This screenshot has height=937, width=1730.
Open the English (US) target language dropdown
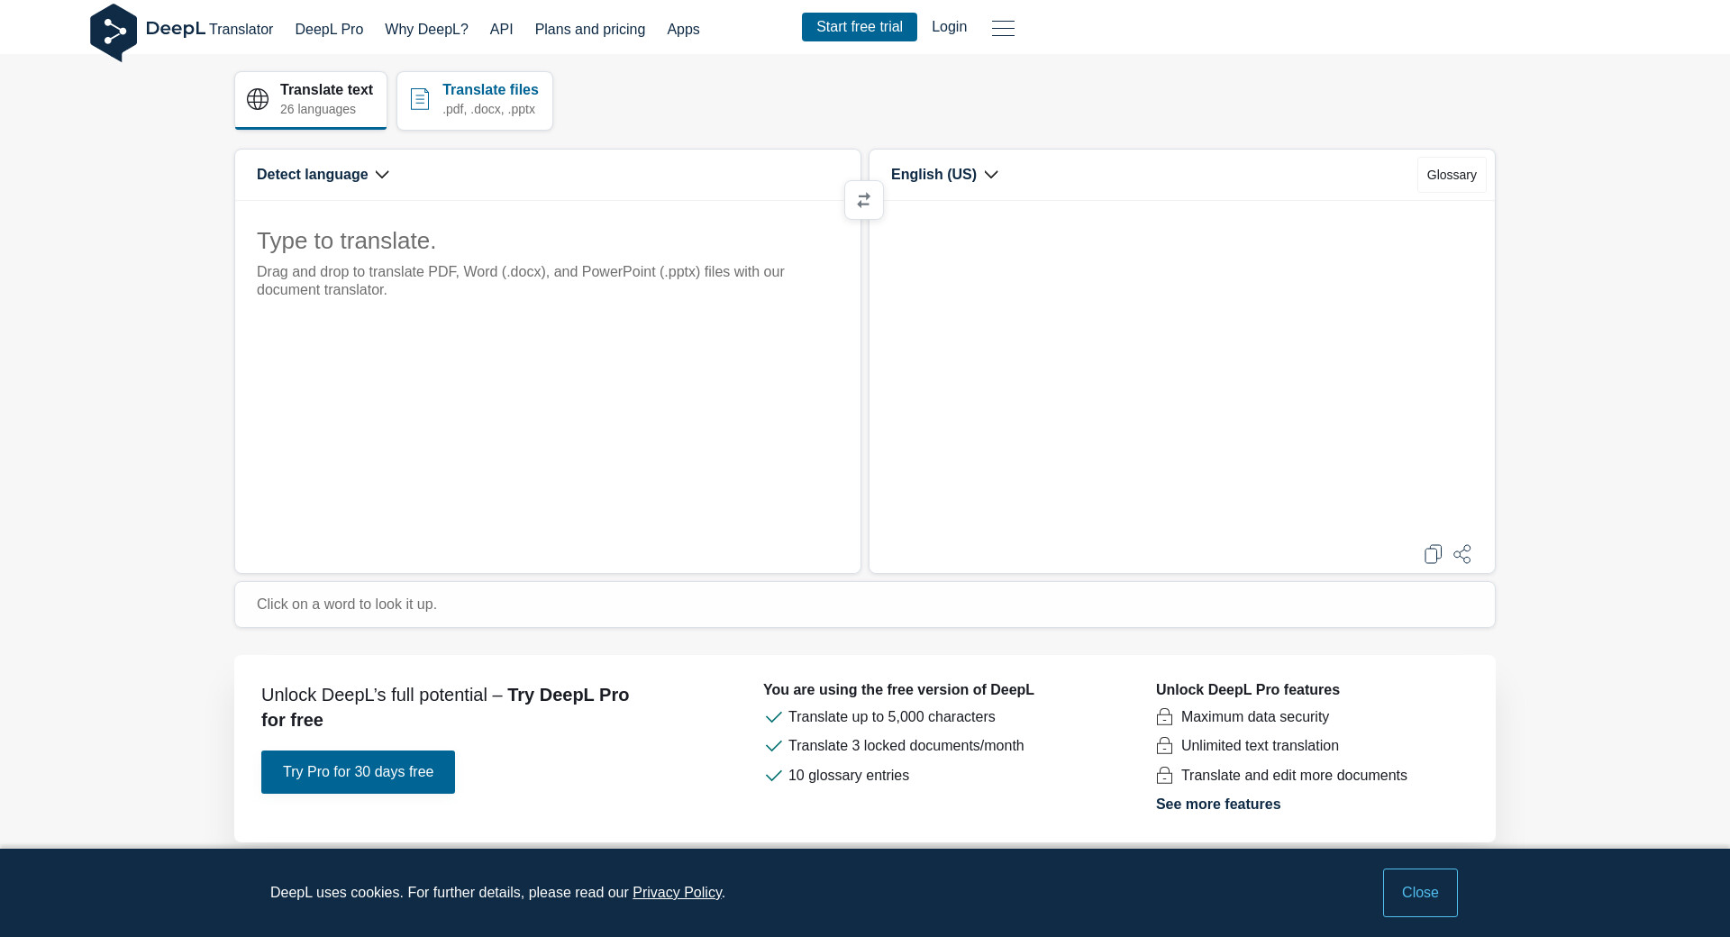(944, 175)
